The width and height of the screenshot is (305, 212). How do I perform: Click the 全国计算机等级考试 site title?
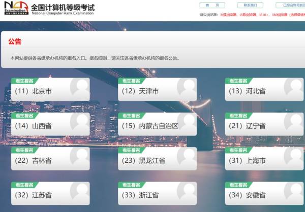point(63,8)
